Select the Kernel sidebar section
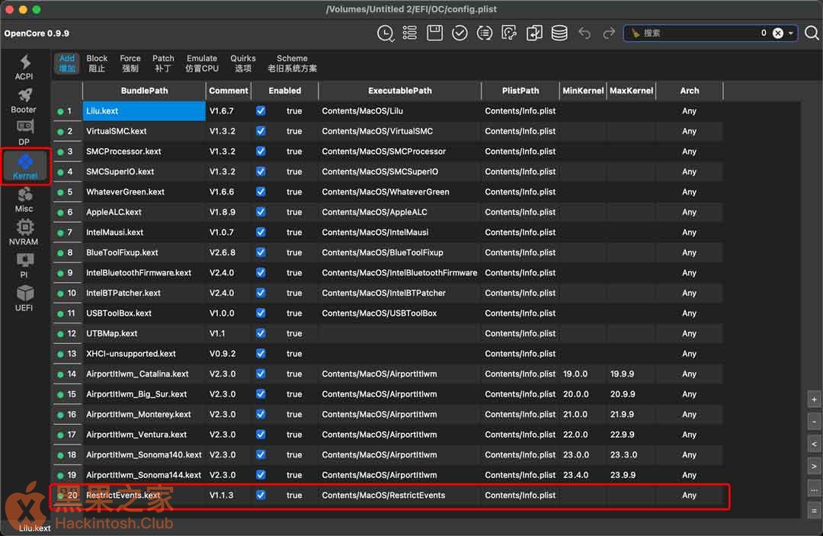This screenshot has width=823, height=536. (25, 166)
